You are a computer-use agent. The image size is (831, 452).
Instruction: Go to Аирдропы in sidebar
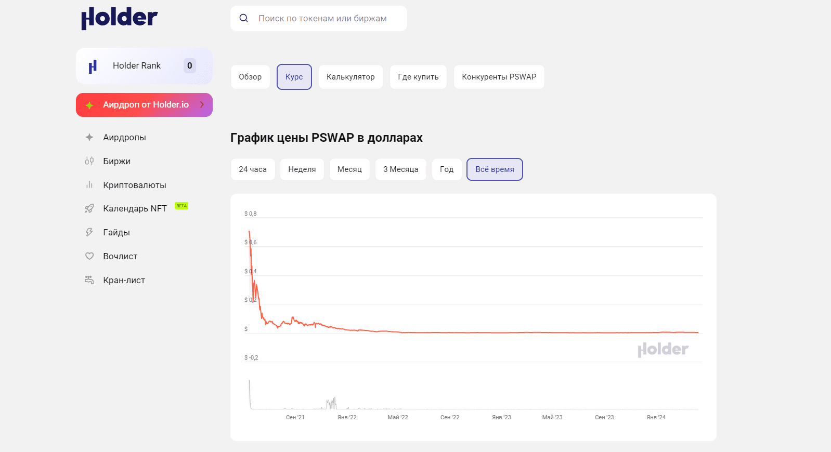tap(124, 137)
